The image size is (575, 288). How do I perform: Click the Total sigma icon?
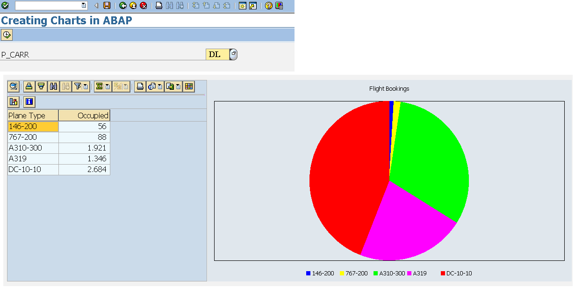99,86
